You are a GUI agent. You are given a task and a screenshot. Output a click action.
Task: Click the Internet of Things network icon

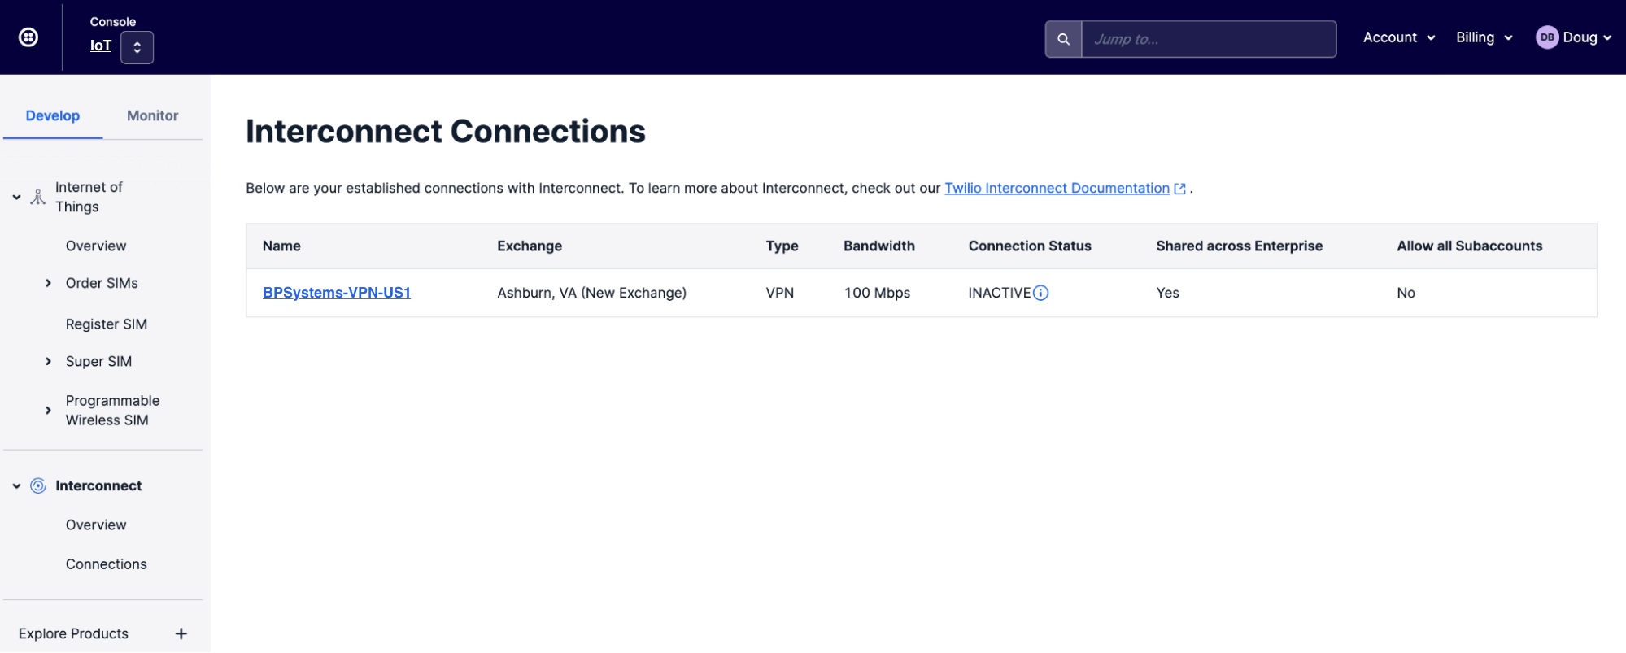[38, 197]
